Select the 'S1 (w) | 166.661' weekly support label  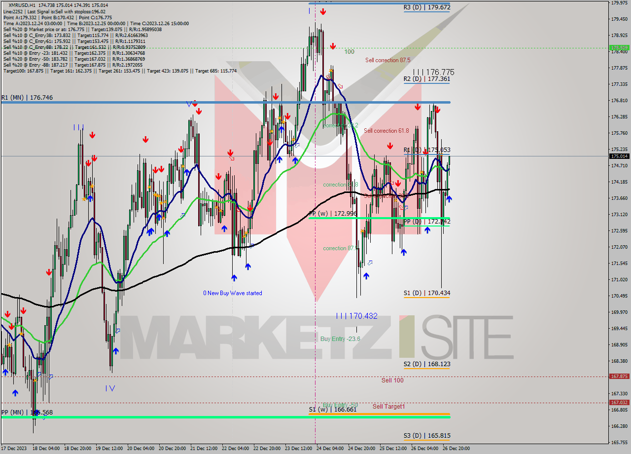tap(333, 410)
